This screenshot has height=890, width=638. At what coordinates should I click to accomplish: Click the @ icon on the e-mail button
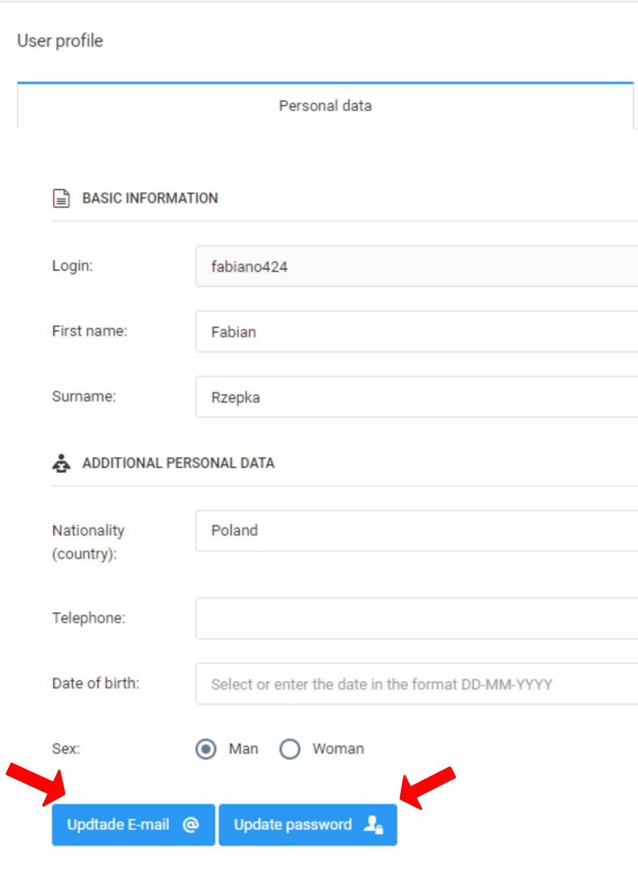[x=191, y=824]
